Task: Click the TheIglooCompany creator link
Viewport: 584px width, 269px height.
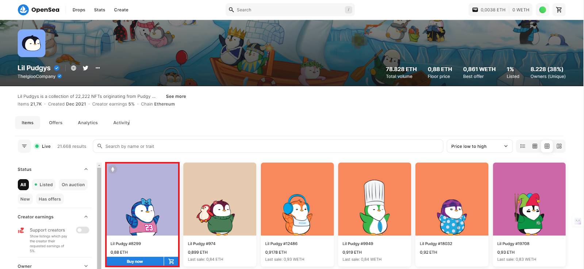Action: 36,76
